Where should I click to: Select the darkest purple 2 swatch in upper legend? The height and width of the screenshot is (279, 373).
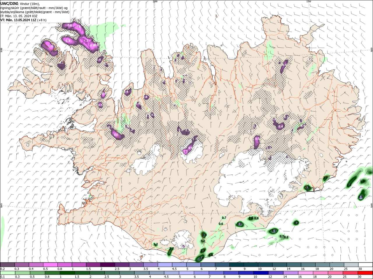[x=108, y=265]
